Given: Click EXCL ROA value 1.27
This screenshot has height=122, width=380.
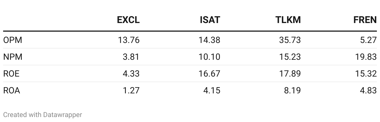Looking at the screenshot, I should pyautogui.click(x=131, y=91).
